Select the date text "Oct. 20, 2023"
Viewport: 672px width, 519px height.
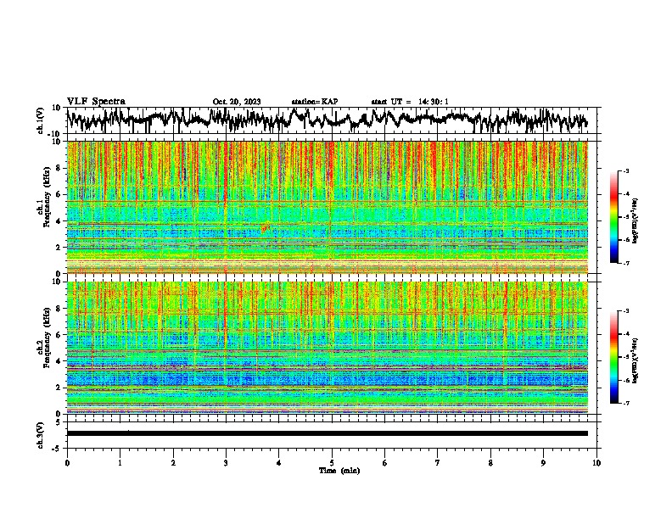point(237,102)
